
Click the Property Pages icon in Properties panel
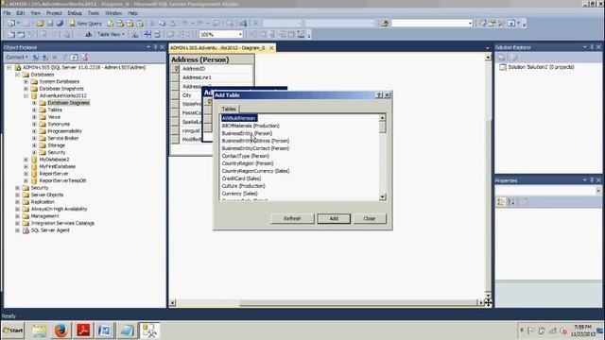pos(524,201)
